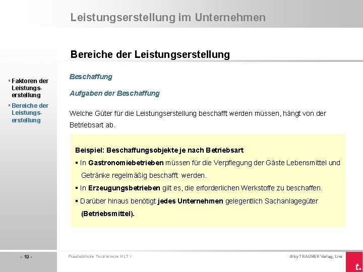Click the bold text '(Betriebsmittel).'
363x272 pixels.
[108, 214]
